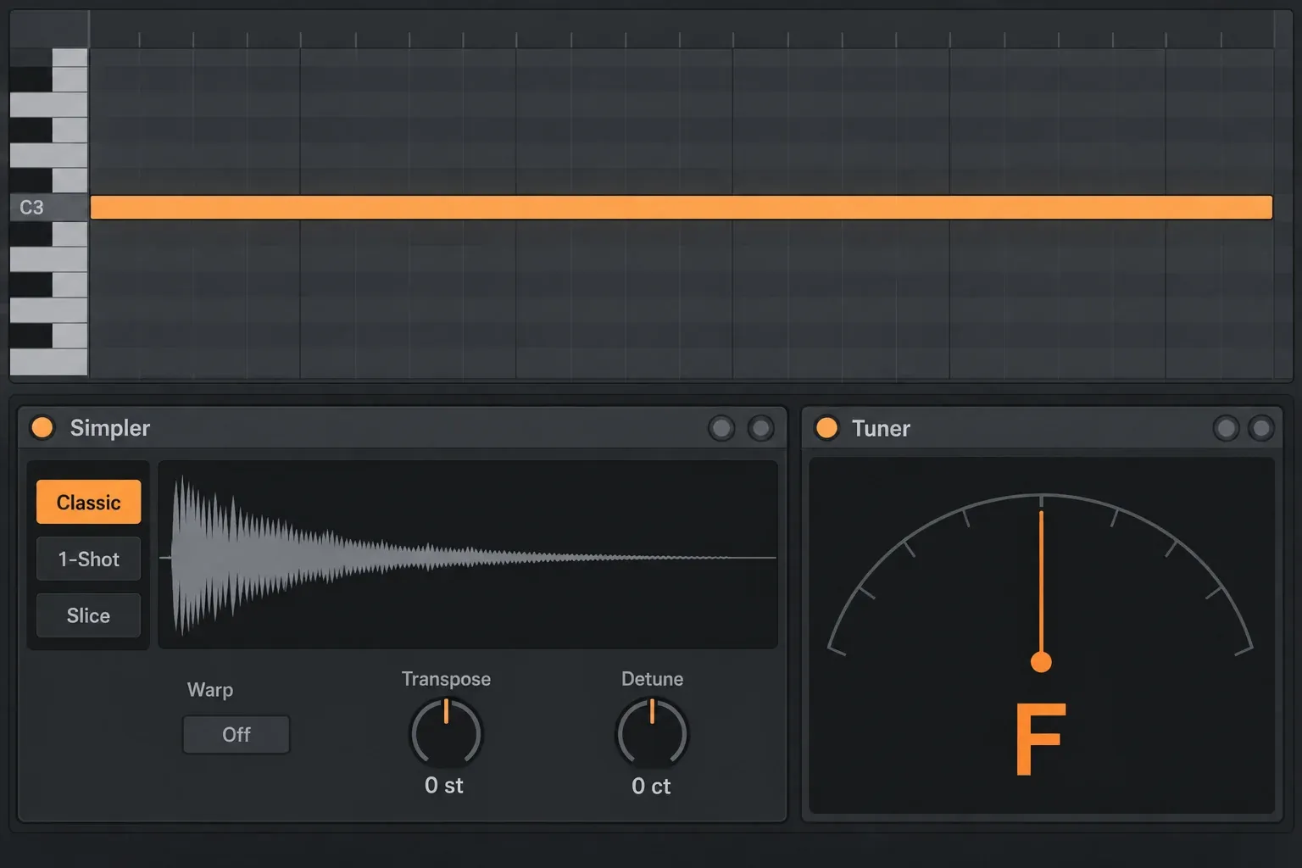Screen dimensions: 1302x868
Task: Click the right gray circle in Simpler header
Action: click(x=760, y=428)
